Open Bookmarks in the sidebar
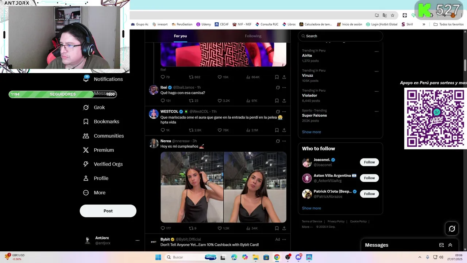The height and width of the screenshot is (263, 467). point(101,122)
